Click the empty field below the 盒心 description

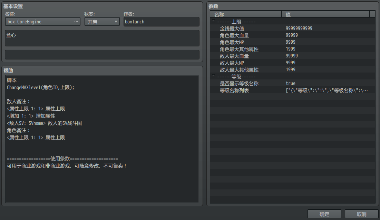[x=102, y=55]
